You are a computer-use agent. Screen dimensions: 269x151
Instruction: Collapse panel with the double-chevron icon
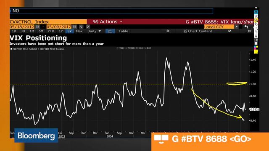[168, 31]
